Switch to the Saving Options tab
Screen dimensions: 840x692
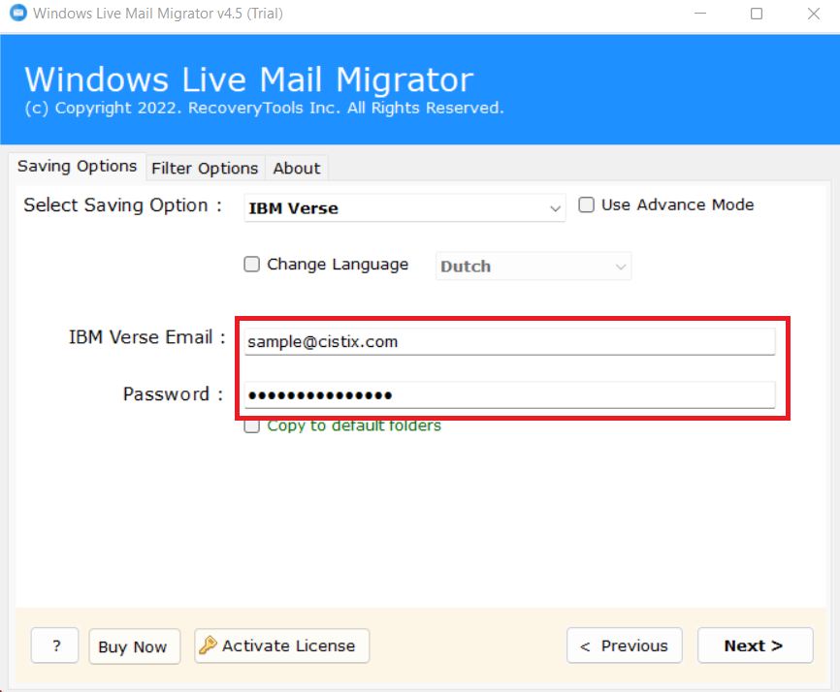coord(78,167)
